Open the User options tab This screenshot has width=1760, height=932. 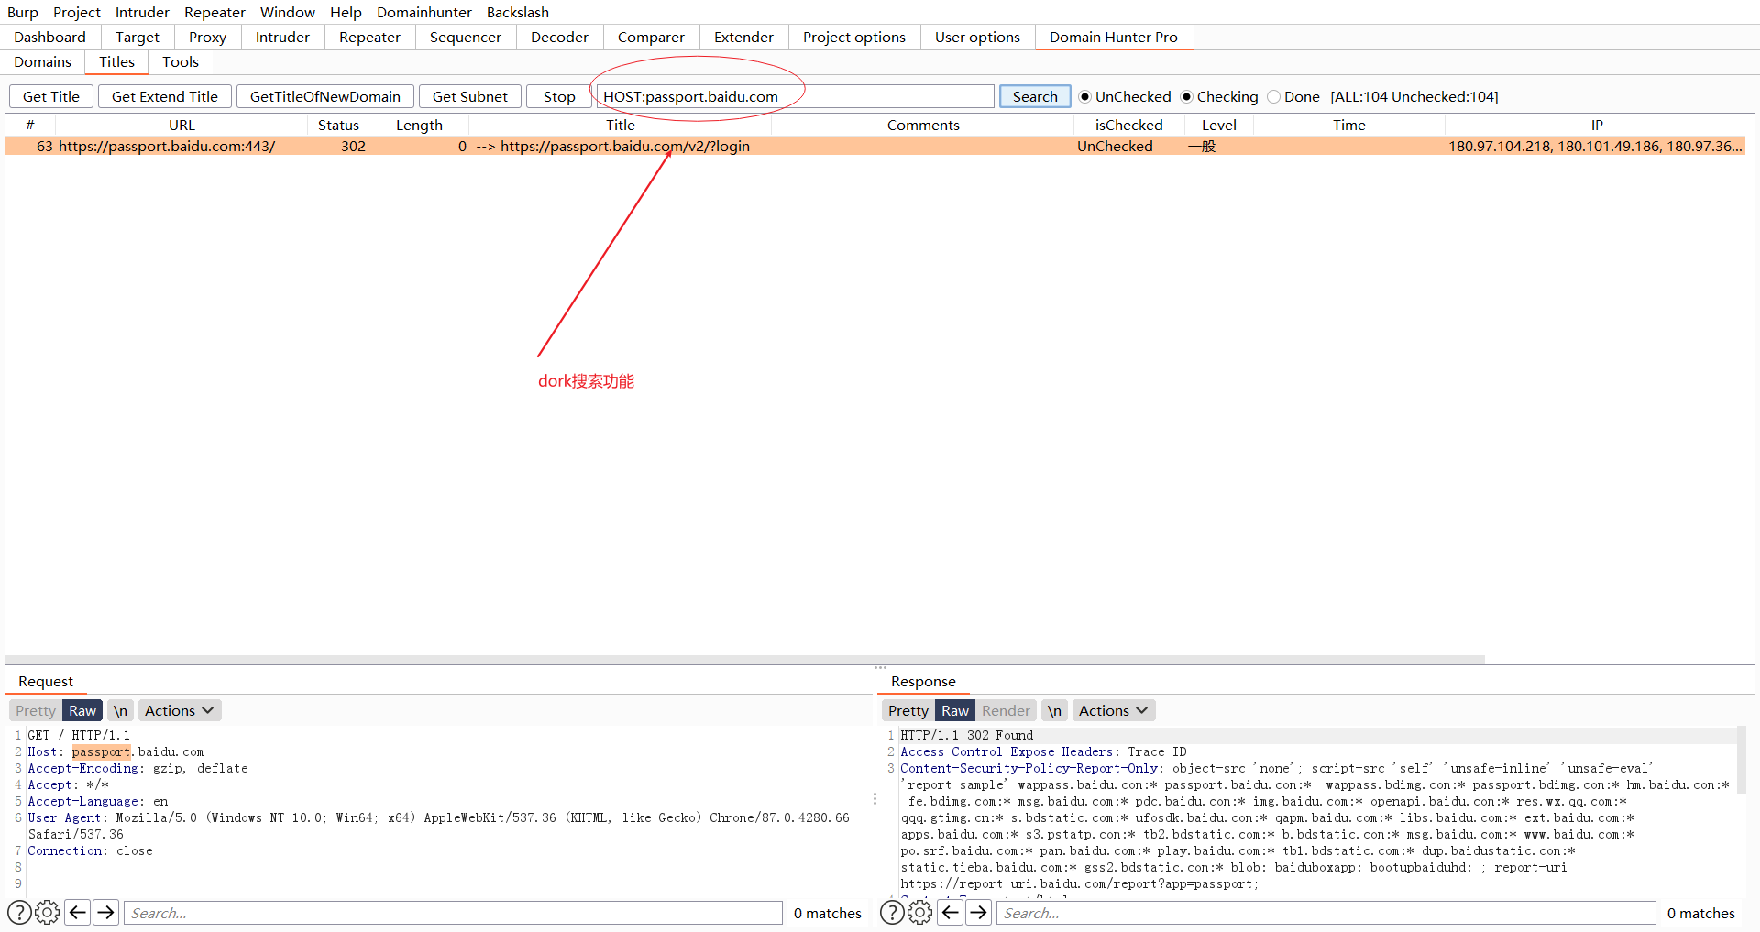[x=978, y=37]
